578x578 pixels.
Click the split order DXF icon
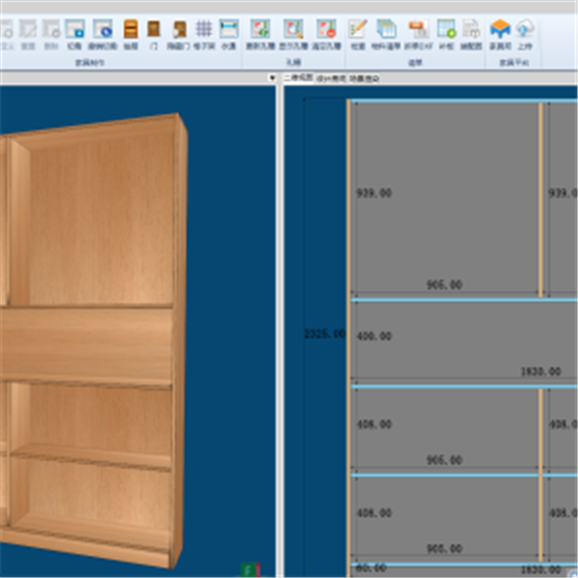tap(417, 31)
